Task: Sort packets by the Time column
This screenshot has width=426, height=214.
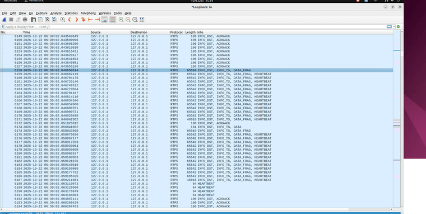Action: coord(56,32)
